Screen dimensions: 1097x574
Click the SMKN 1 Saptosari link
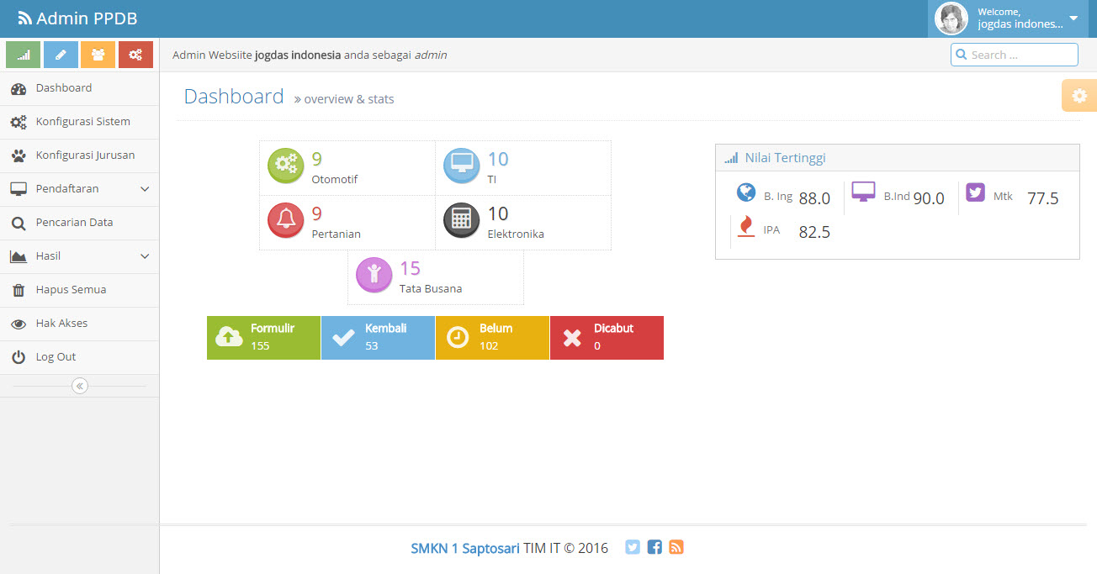click(464, 548)
